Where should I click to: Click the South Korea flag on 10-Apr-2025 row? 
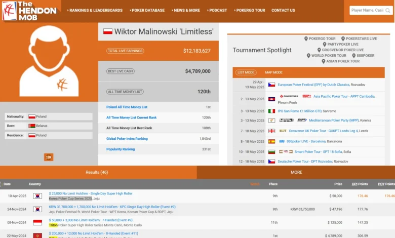(37, 196)
